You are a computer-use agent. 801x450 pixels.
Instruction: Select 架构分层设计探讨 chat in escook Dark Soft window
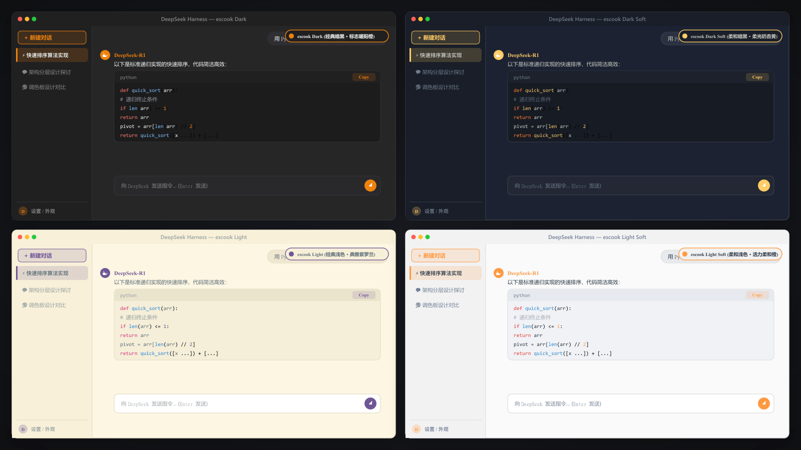coord(446,72)
